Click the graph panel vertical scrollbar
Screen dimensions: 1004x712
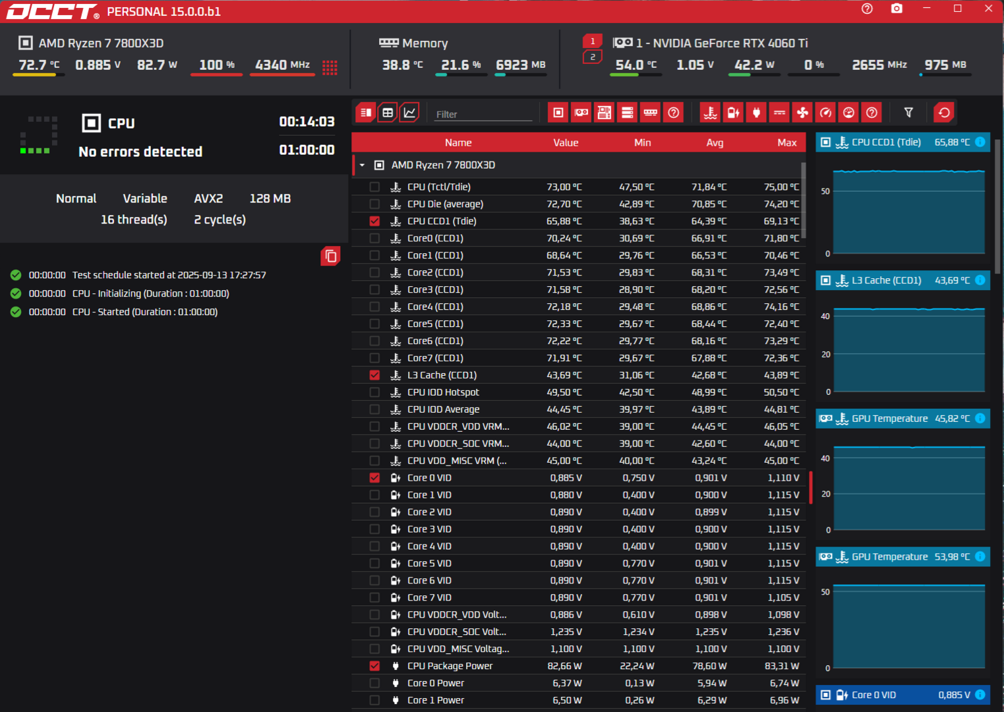click(997, 206)
